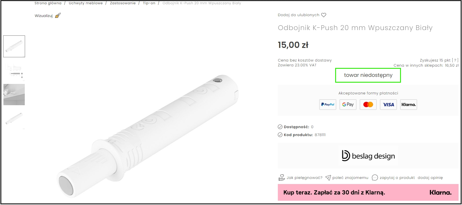This screenshot has width=462, height=205.
Task: Select the Mastercard payment icon
Action: (368, 105)
